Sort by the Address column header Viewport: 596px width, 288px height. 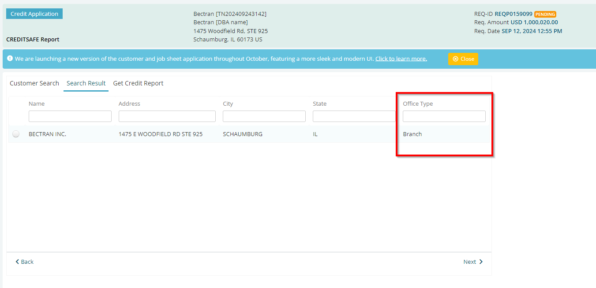pos(129,104)
